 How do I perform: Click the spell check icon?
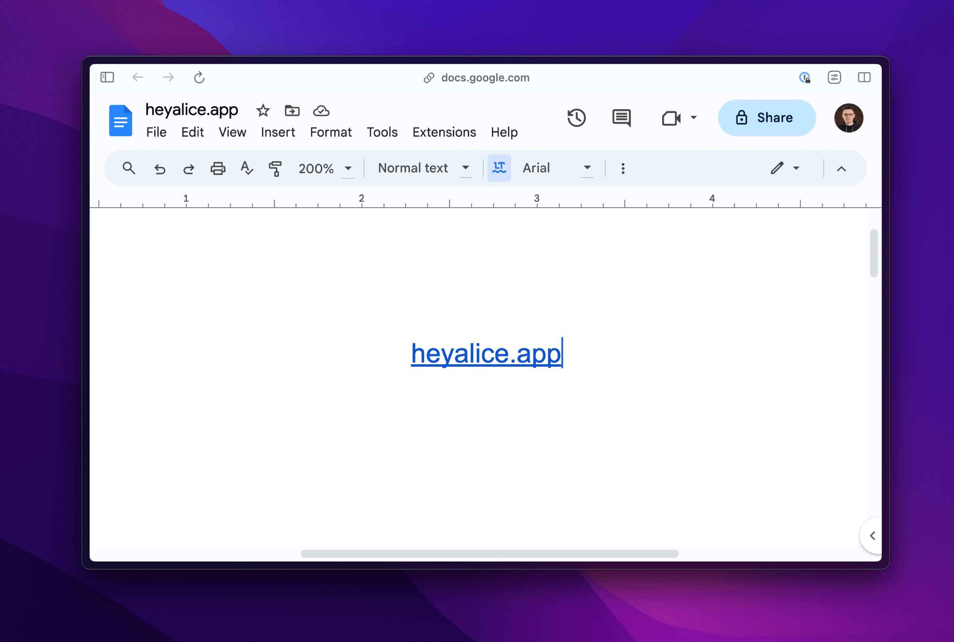point(247,168)
